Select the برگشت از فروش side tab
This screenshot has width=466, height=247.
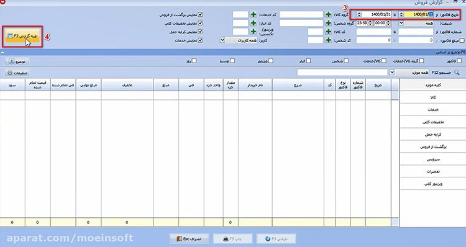[433, 147]
